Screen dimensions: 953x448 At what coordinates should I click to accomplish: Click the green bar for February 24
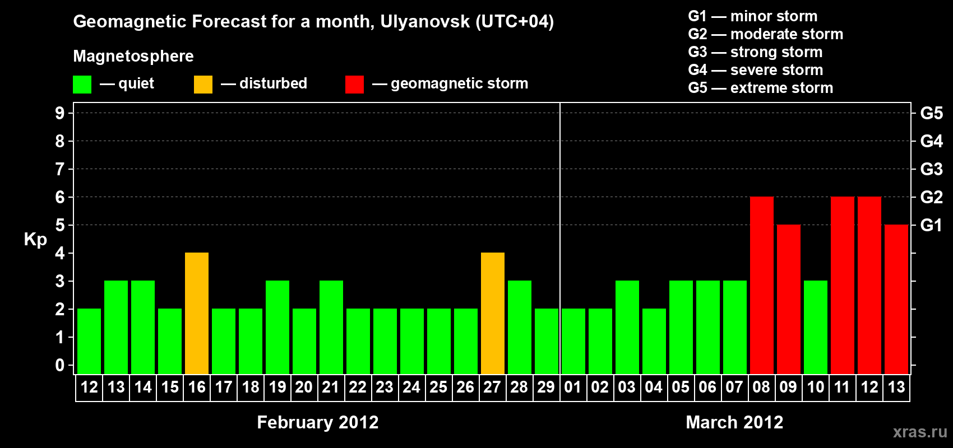click(x=412, y=342)
